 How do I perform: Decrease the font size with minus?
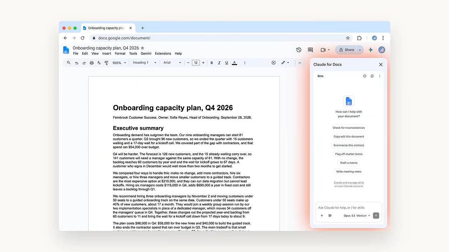(188, 63)
